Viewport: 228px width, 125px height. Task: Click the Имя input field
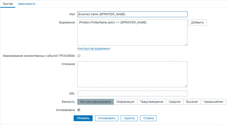pyautogui.click(x=132, y=14)
